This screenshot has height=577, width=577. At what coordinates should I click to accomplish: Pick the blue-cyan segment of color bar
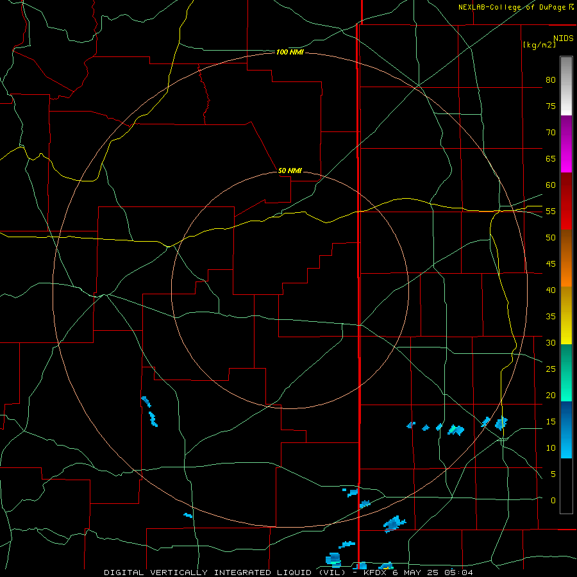point(566,430)
